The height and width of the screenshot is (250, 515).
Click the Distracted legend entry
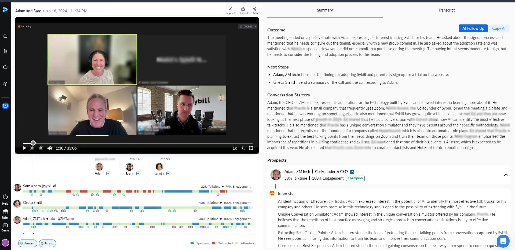(x=222, y=243)
